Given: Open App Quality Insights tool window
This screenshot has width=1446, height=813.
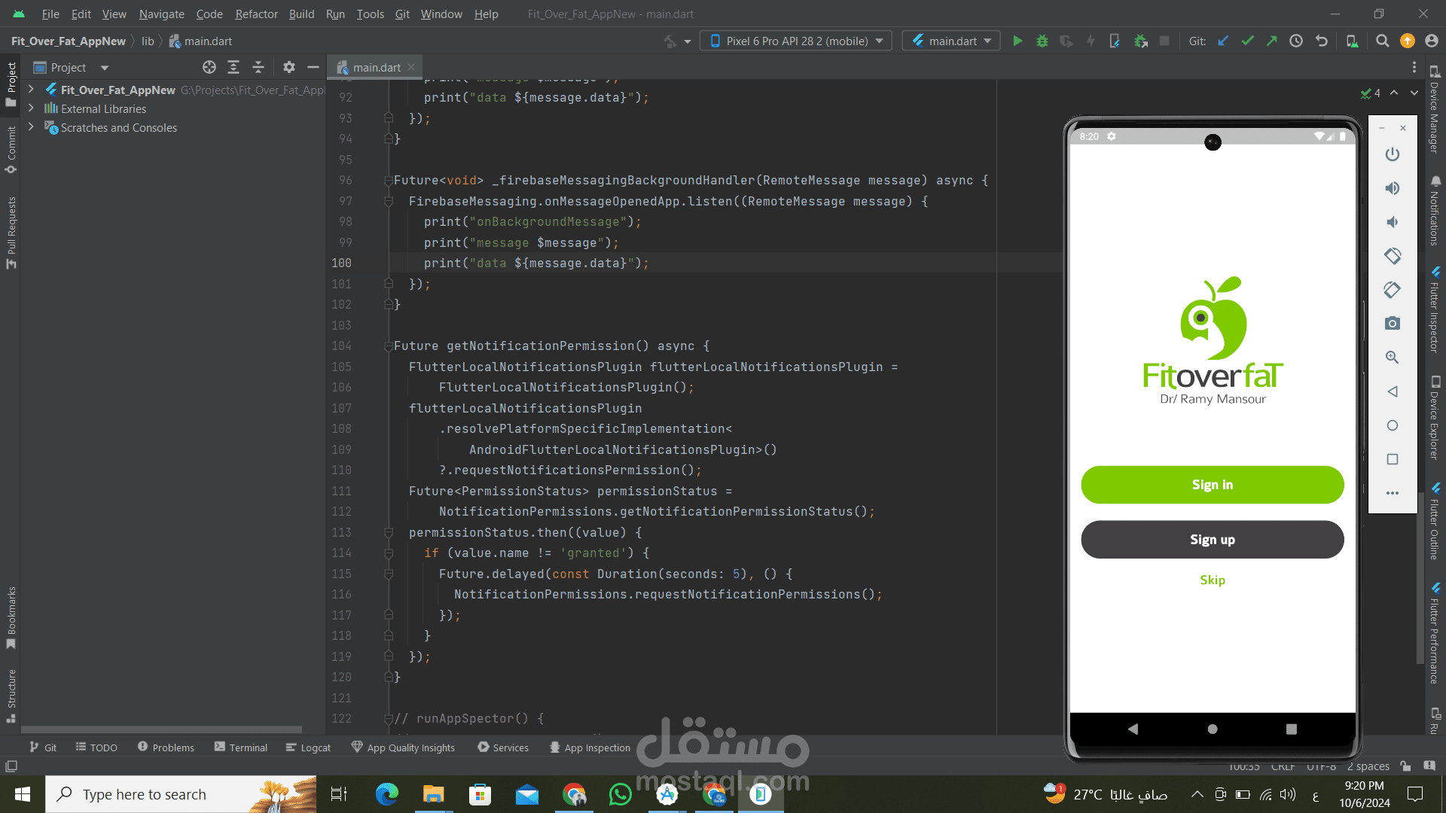Looking at the screenshot, I should 404,748.
